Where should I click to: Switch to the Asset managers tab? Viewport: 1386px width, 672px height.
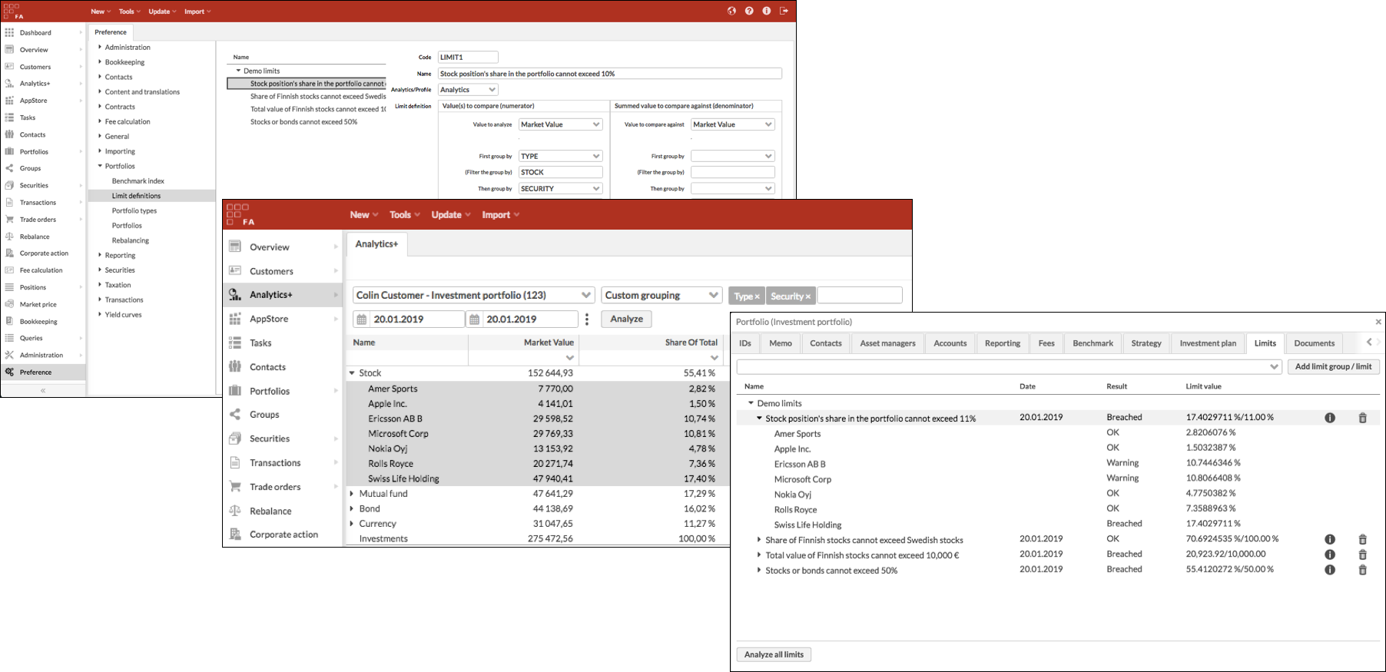coord(887,343)
